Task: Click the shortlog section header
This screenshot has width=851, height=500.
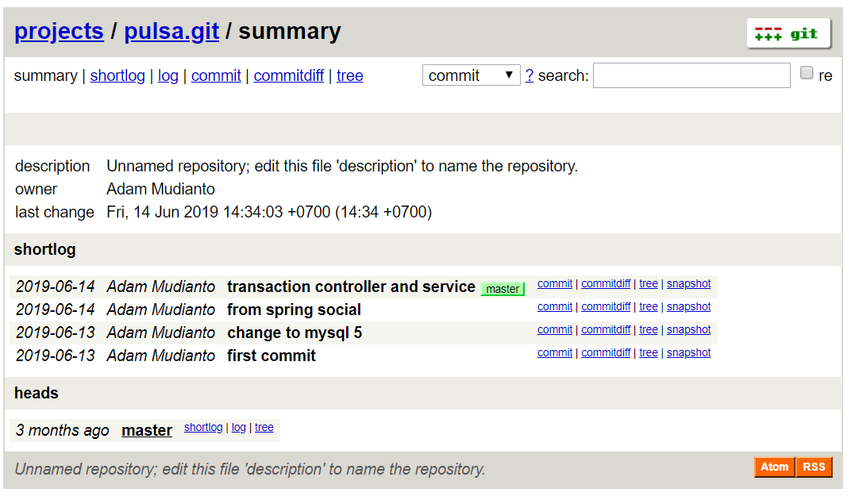Action: [x=45, y=249]
